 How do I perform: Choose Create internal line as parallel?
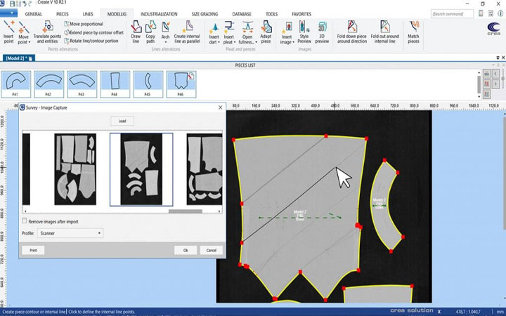tap(188, 33)
